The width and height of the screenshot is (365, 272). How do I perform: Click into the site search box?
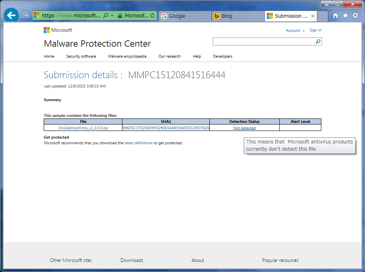(x=263, y=42)
